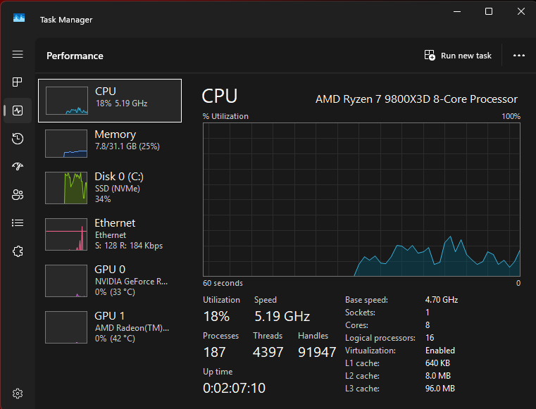This screenshot has height=409, width=536.
Task: Click the 96.0 MB L3 cache value
Action: click(440, 389)
